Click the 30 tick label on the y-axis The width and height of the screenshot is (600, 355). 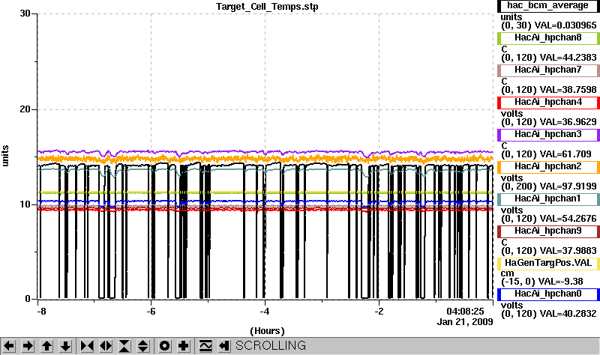(x=25, y=13)
